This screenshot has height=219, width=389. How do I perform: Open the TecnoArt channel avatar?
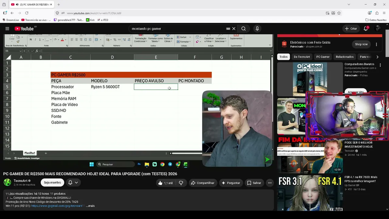pyautogui.click(x=7, y=182)
